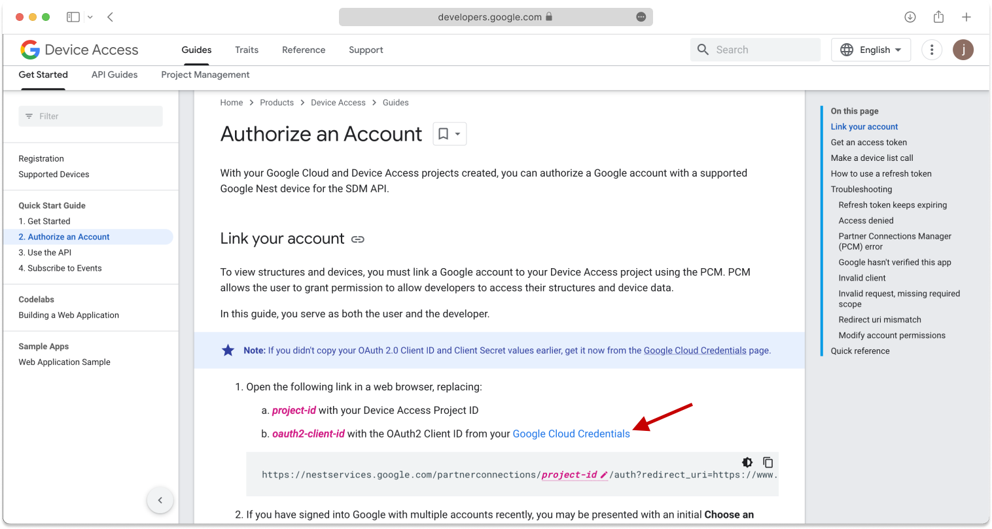
Task: Click the funnel icon in the Filter field
Action: pos(29,116)
